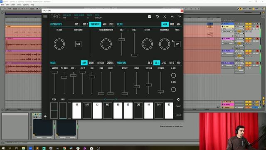The image size is (266, 150).
Task: Play the C3 key
Action: coord(128,110)
